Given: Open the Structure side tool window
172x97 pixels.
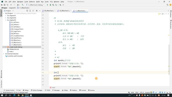Looking at the screenshot, I should click(x=1, y=84).
